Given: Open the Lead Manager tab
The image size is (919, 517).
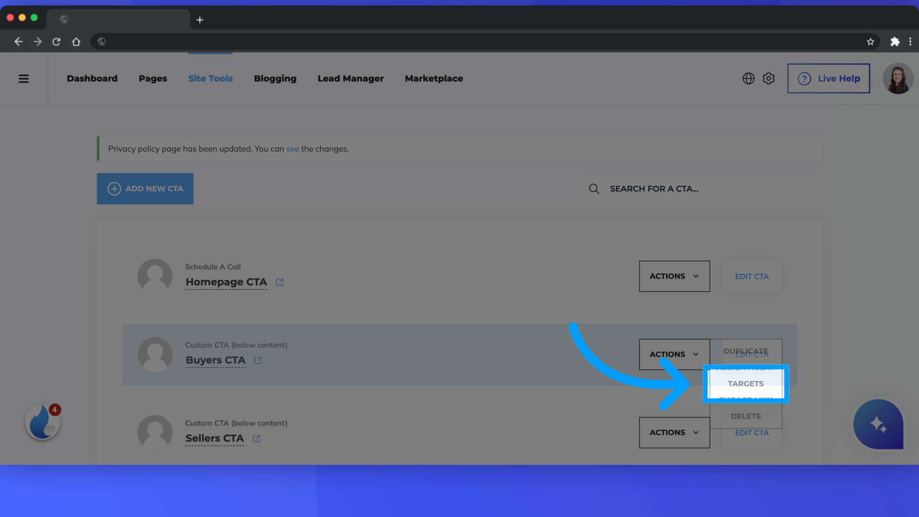Looking at the screenshot, I should (350, 79).
